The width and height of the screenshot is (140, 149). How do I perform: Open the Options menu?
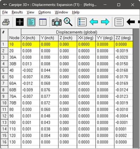click(x=45, y=12)
